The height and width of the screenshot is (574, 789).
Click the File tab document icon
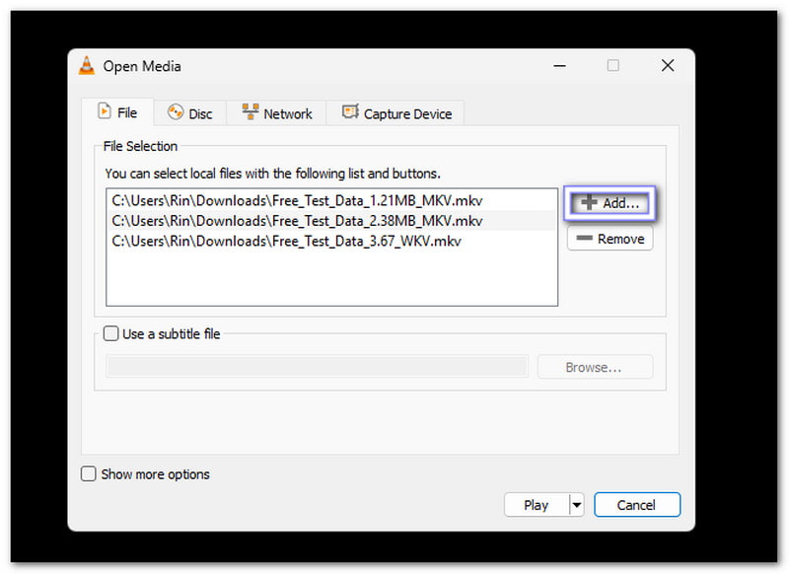(x=104, y=112)
